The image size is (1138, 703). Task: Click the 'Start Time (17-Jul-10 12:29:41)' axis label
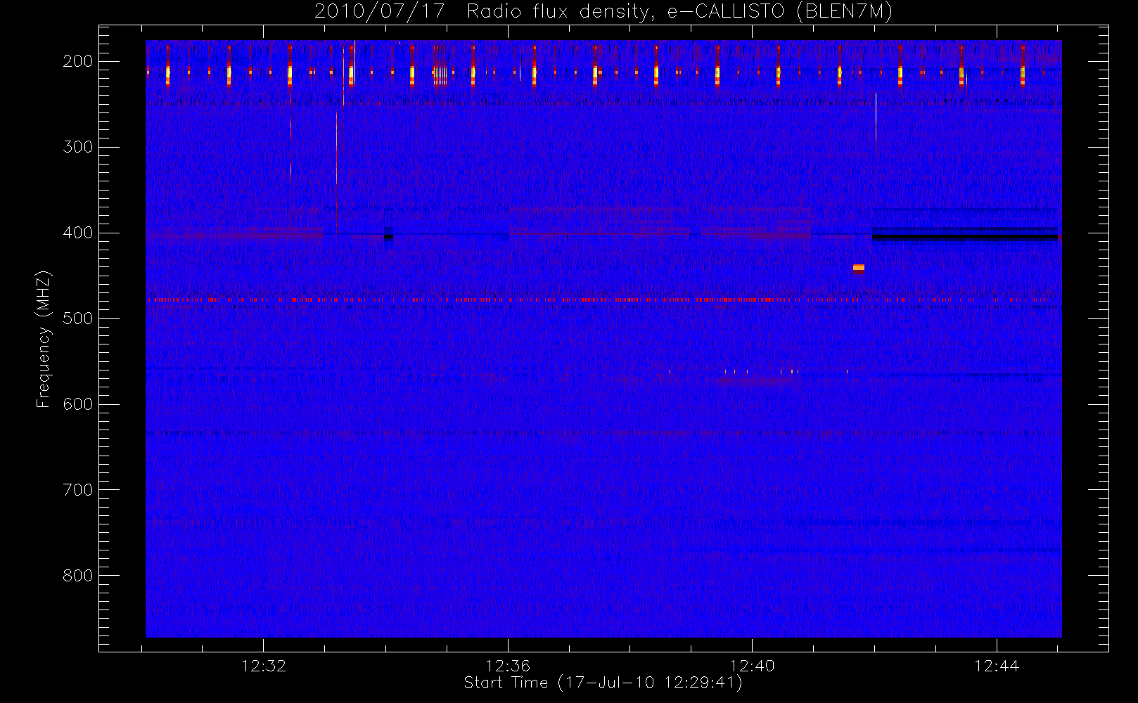[603, 683]
